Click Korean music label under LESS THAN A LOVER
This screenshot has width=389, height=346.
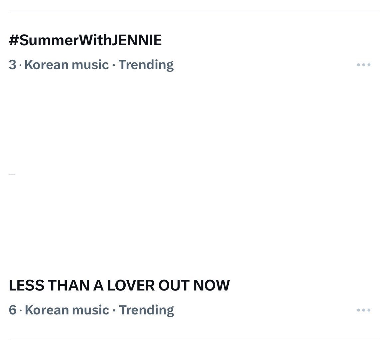(67, 310)
